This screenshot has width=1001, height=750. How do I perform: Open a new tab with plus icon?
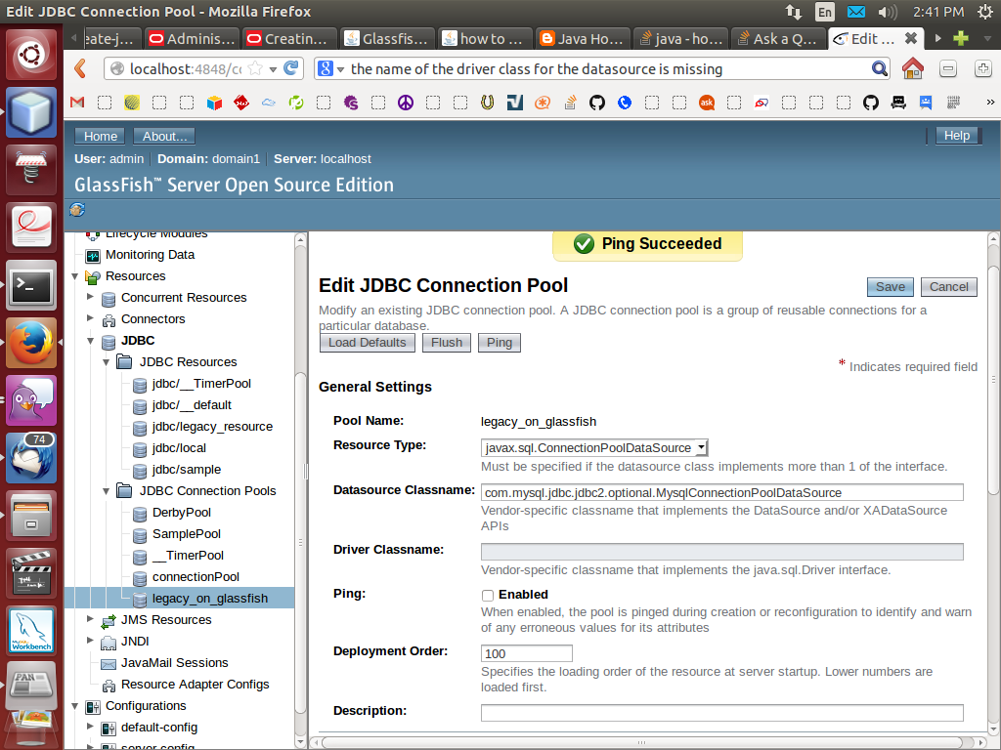961,38
